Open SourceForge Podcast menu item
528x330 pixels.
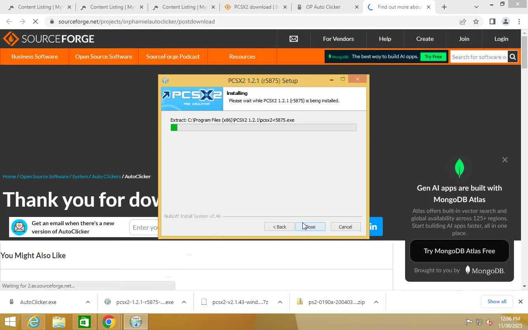(x=173, y=57)
